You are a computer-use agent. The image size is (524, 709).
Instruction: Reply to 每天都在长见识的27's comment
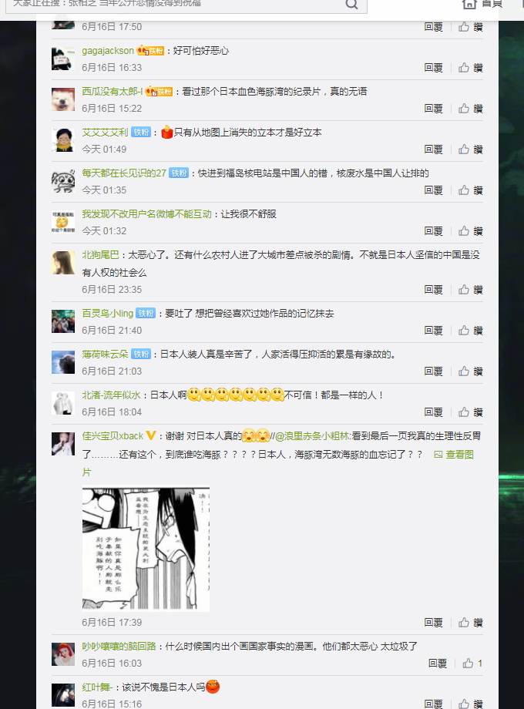434,190
